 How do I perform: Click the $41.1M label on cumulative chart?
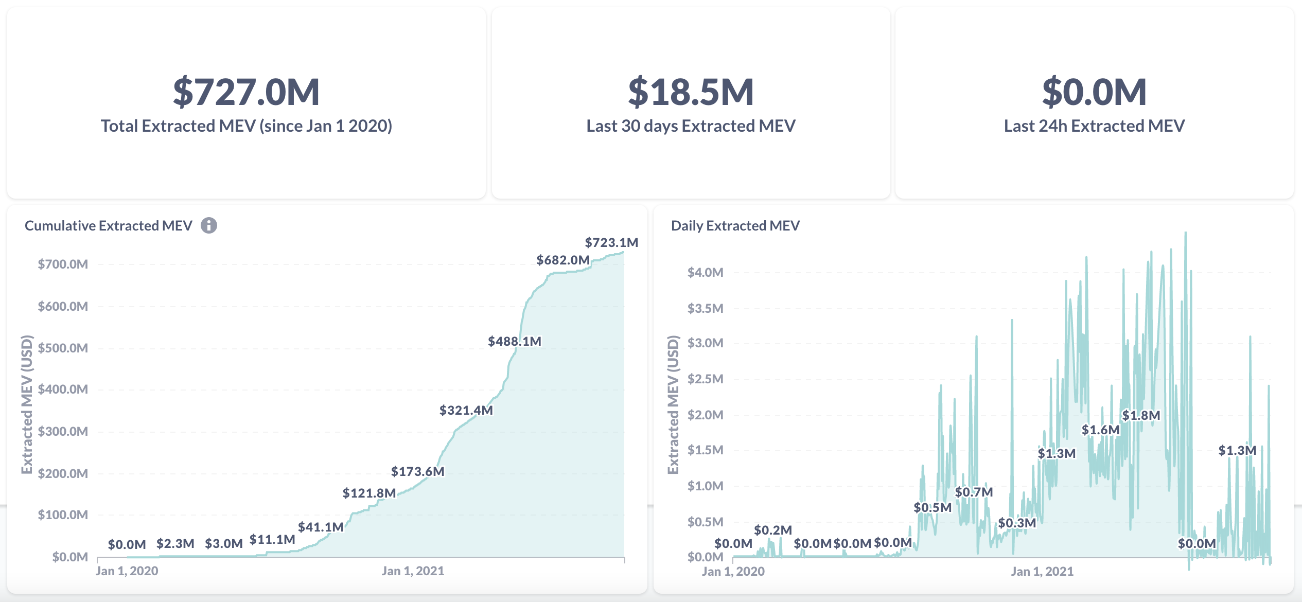coord(320,526)
